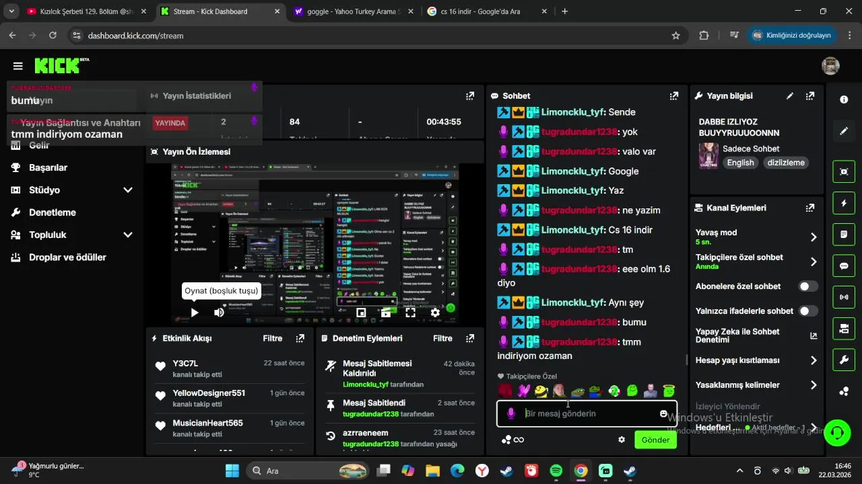Screen dimensions: 862x484
Task: Pop out the Yayın bilgisi panel
Action: (x=810, y=96)
